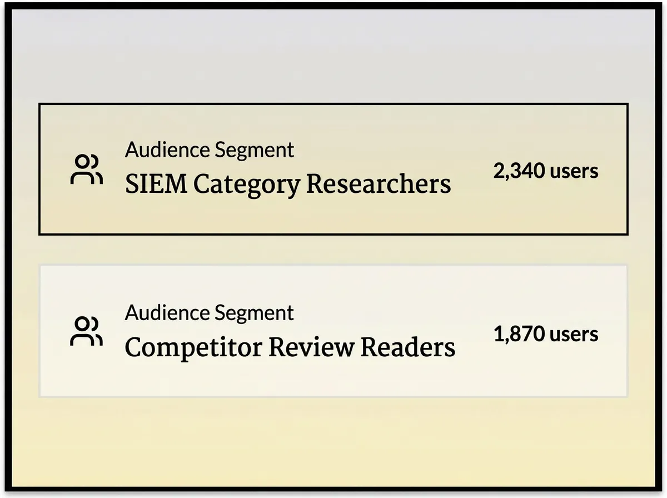Click the word SIEM in the first segment title
This screenshot has width=667, height=498.
(x=156, y=184)
